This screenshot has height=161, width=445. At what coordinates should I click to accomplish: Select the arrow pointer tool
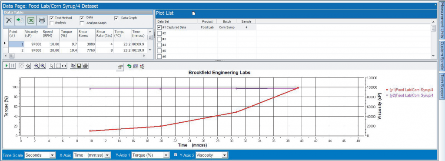tap(52, 66)
